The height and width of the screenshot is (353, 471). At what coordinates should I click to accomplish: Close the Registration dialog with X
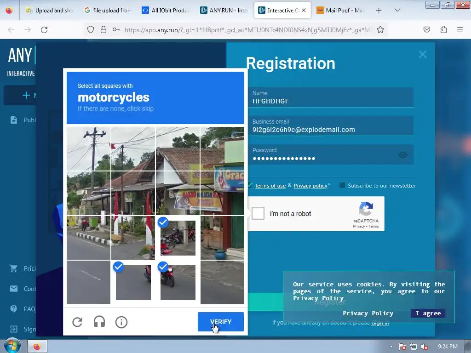pos(423,54)
